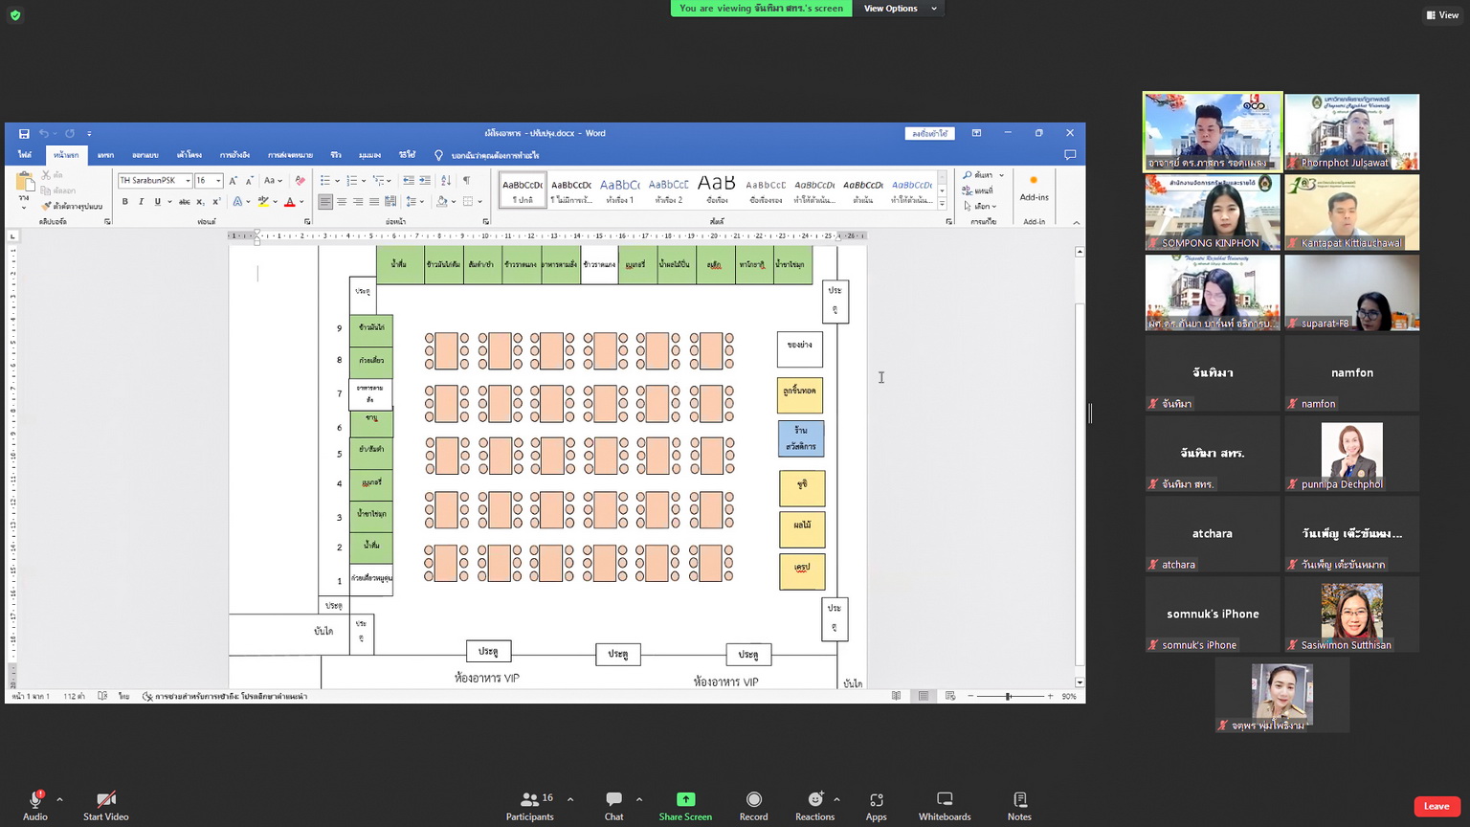1470x827 pixels.
Task: Open the font size dropdown showing 16
Action: 218,180
